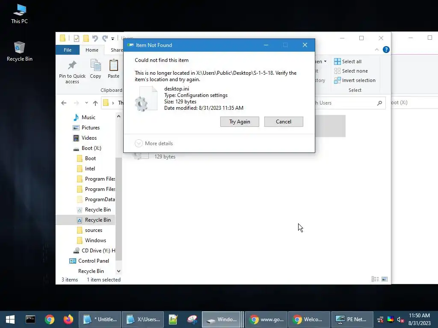Screen dimensions: 438x328
Task: Click Select none in ribbon
Action: (351, 71)
